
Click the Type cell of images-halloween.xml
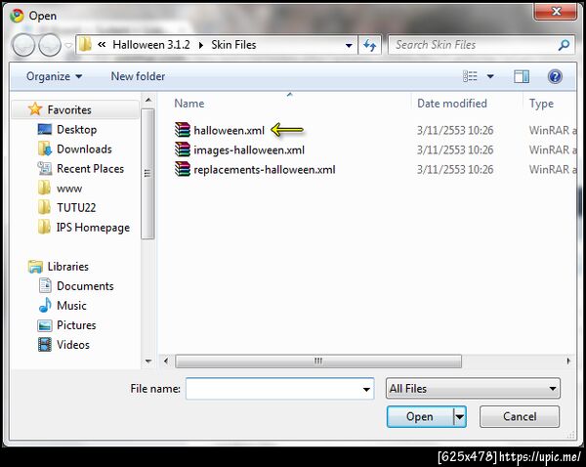tap(553, 149)
